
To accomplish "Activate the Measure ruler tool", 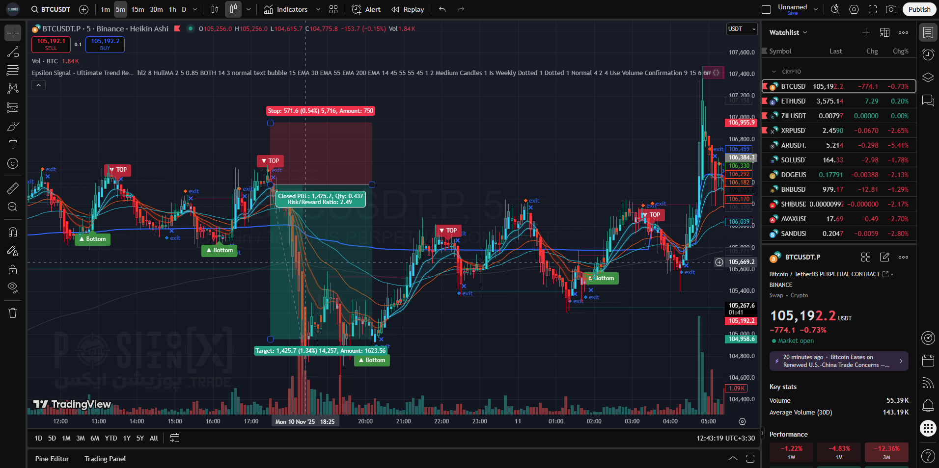I will click(13, 188).
